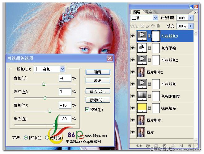Expand the 不透明度 opacity arrow
The height and width of the screenshot is (154, 204).
tap(191, 18)
